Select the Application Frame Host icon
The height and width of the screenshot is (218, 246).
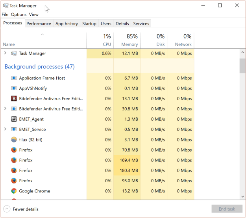(x=14, y=78)
